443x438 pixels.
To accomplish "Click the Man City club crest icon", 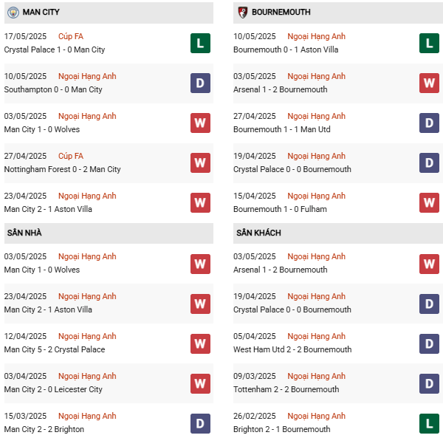I will click(x=13, y=13).
